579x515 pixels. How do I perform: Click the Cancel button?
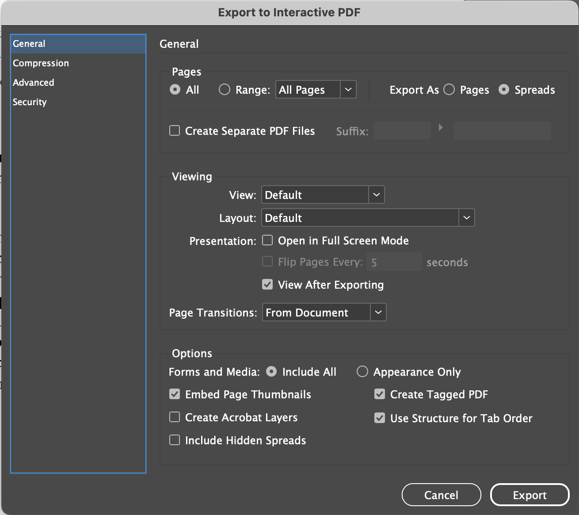point(441,495)
